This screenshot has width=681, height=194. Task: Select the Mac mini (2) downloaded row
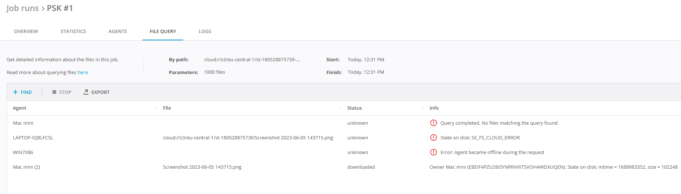pos(26,167)
